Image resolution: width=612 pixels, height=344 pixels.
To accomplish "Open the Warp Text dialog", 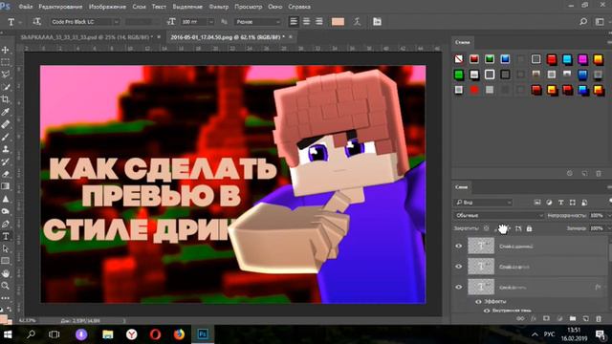I will pos(357,22).
